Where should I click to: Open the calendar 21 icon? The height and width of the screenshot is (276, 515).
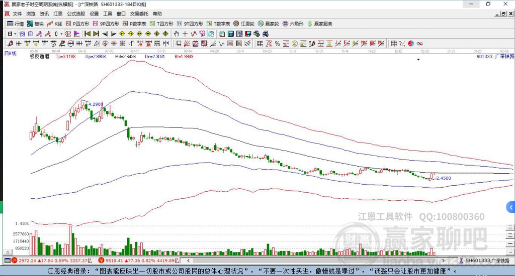pos(222,34)
